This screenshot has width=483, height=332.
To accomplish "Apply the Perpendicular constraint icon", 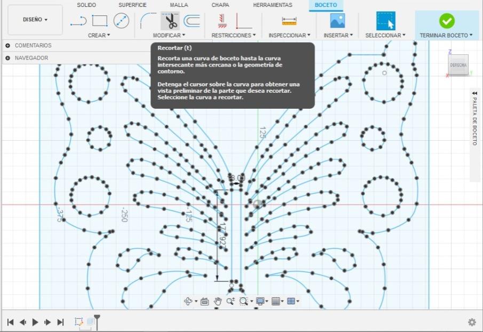I will (244, 21).
